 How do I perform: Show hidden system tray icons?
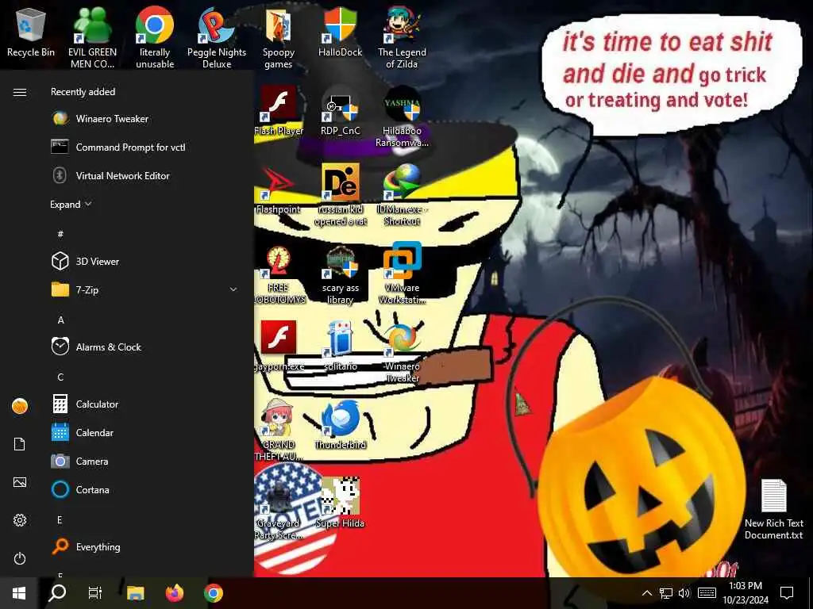click(646, 593)
